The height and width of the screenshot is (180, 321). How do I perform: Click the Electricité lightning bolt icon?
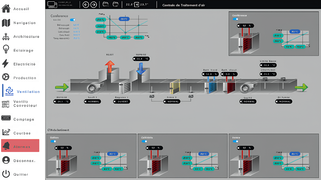click(x=5, y=64)
